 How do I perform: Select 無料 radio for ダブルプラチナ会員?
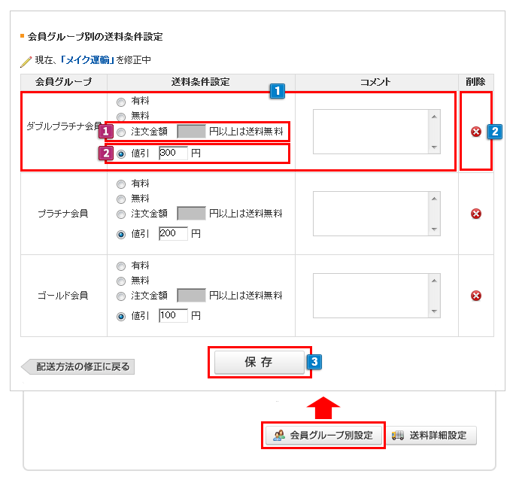[121, 116]
